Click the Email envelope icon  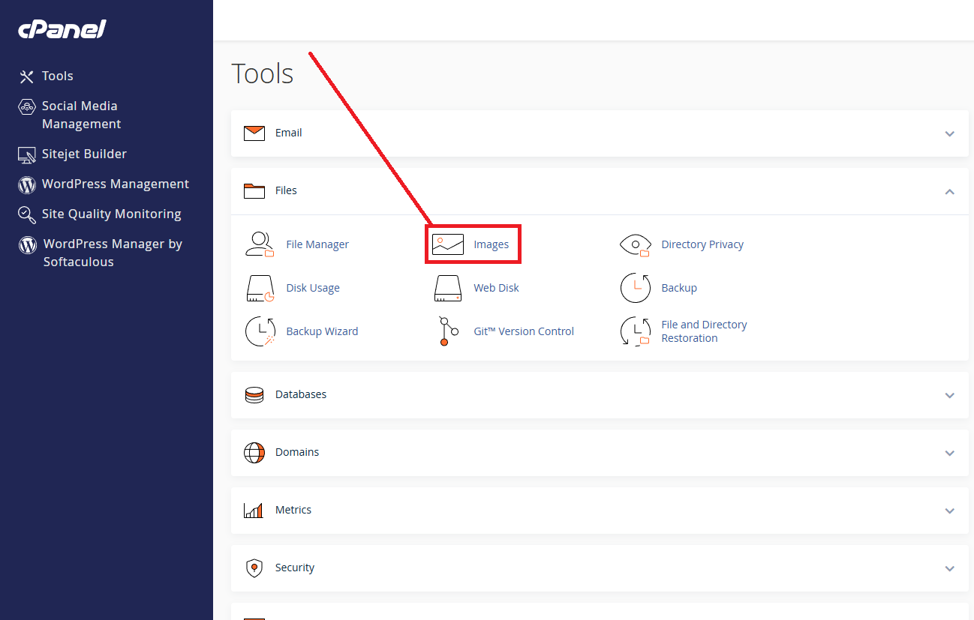pyautogui.click(x=254, y=133)
